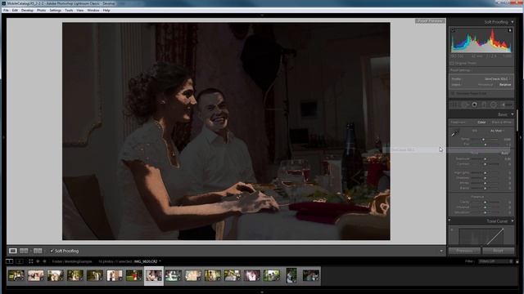Go forward to next photo arrow

tap(44, 261)
